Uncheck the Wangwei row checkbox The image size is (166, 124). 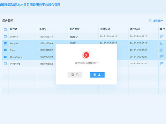click(x=5, y=43)
